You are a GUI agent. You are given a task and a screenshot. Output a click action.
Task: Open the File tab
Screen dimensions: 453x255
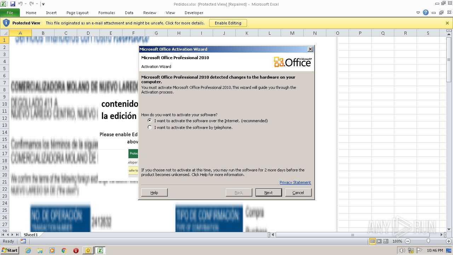tap(10, 13)
